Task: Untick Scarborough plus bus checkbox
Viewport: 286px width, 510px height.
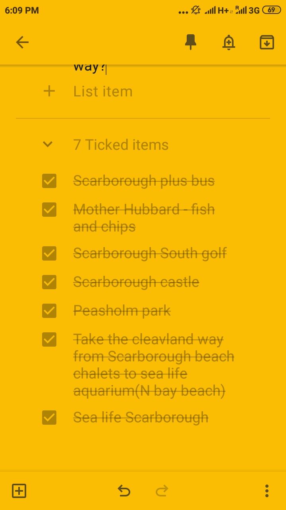Action: tap(49, 181)
